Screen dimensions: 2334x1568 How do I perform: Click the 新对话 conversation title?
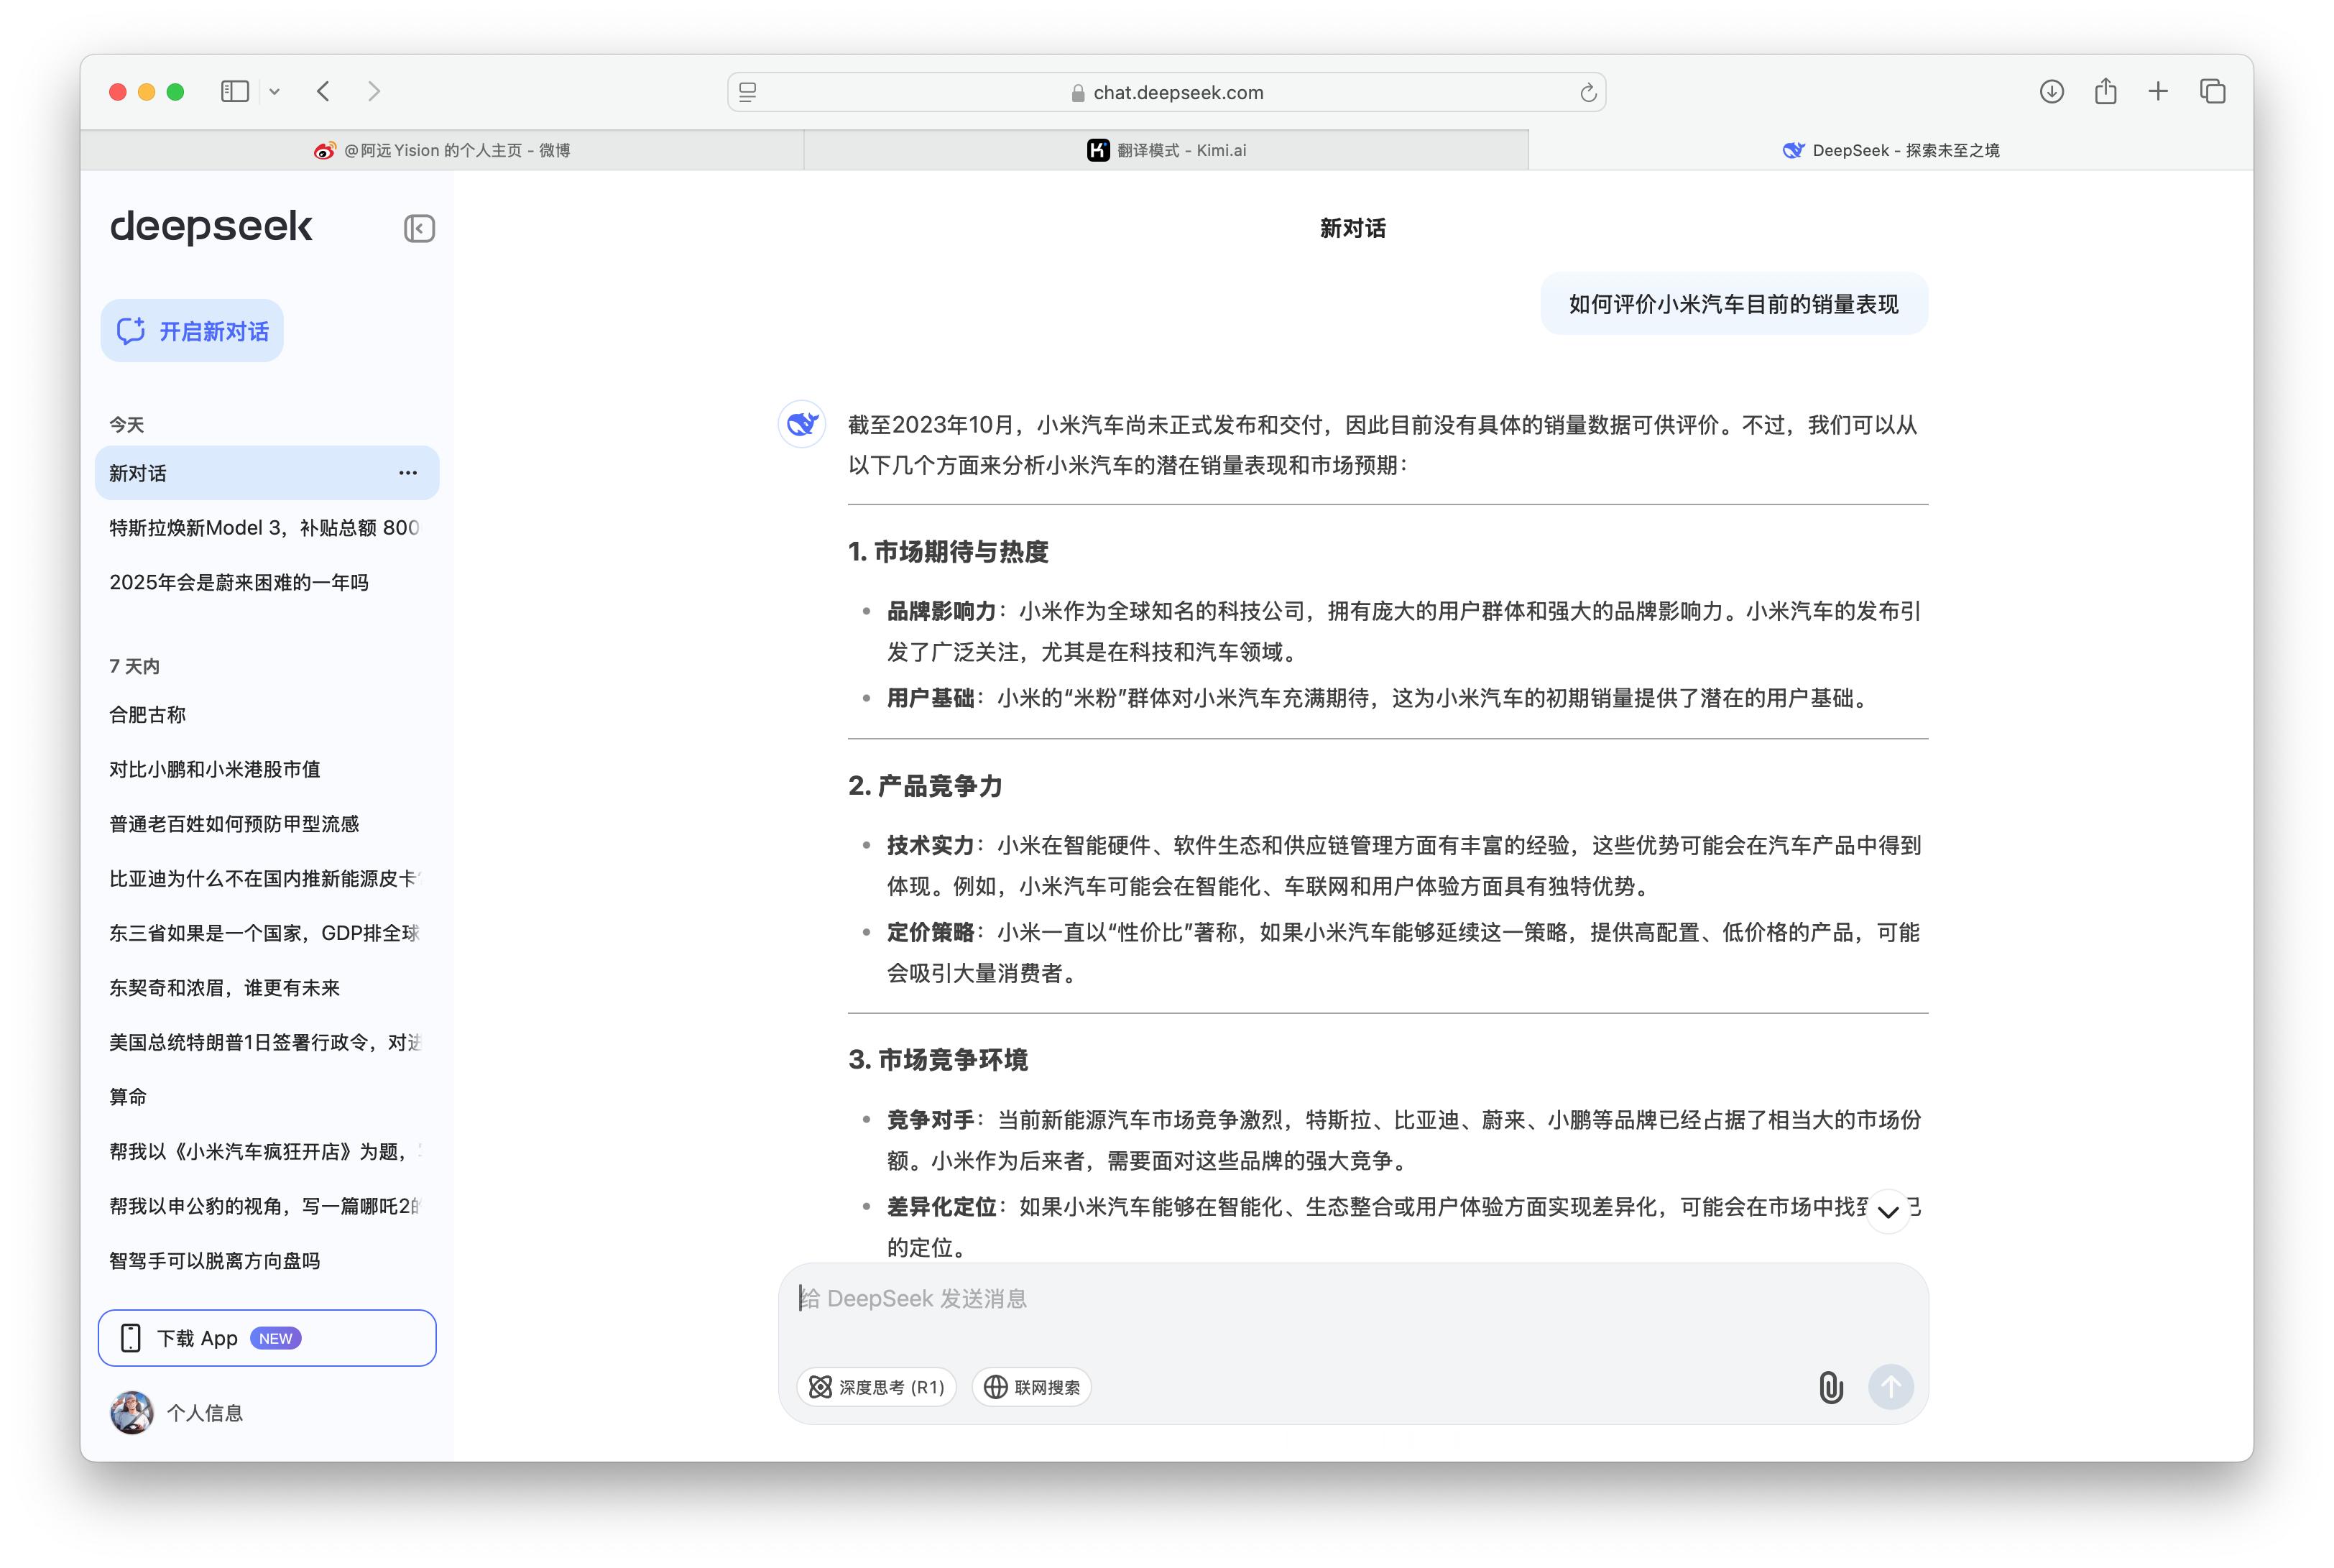pyautogui.click(x=1353, y=229)
